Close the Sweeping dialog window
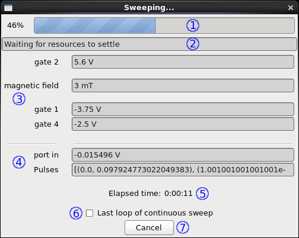This screenshot has height=238, width=299. click(x=291, y=8)
